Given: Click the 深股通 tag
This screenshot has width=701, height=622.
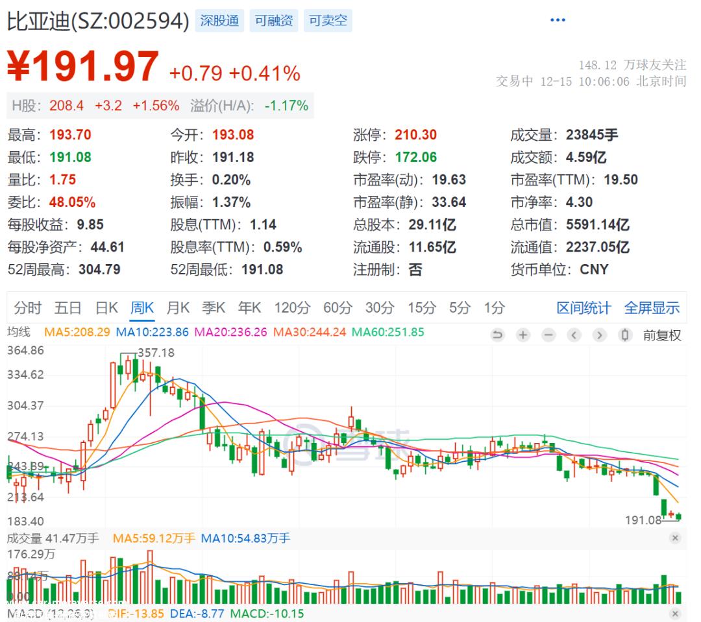Looking at the screenshot, I should coord(219,21).
